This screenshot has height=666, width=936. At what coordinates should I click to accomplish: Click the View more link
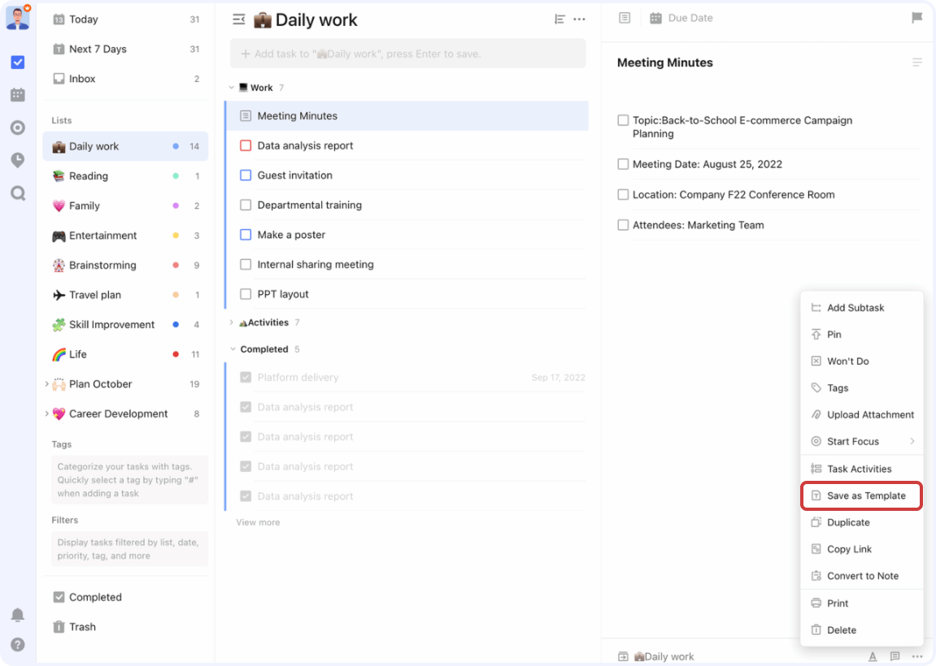[258, 522]
